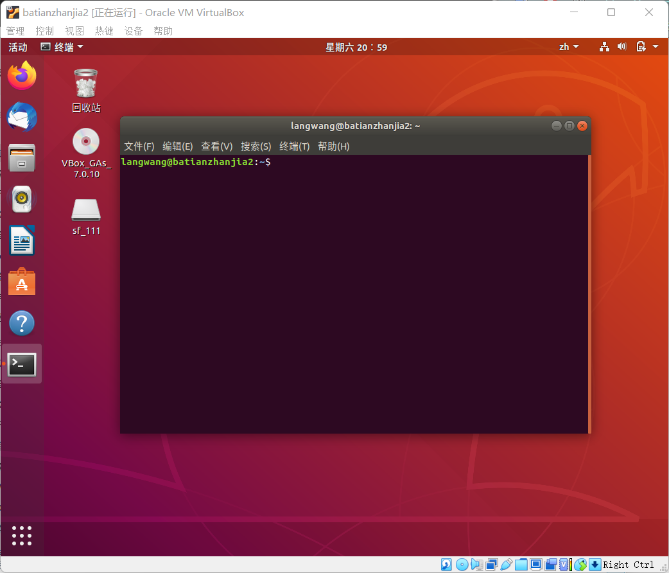
Task: Open Firefox from the Ubuntu dock
Action: (x=22, y=76)
